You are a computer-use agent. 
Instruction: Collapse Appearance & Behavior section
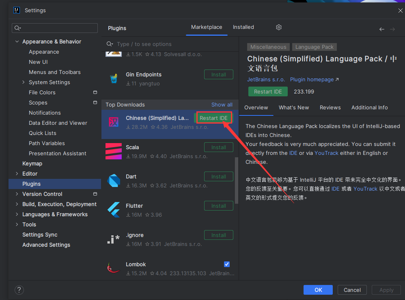17,41
